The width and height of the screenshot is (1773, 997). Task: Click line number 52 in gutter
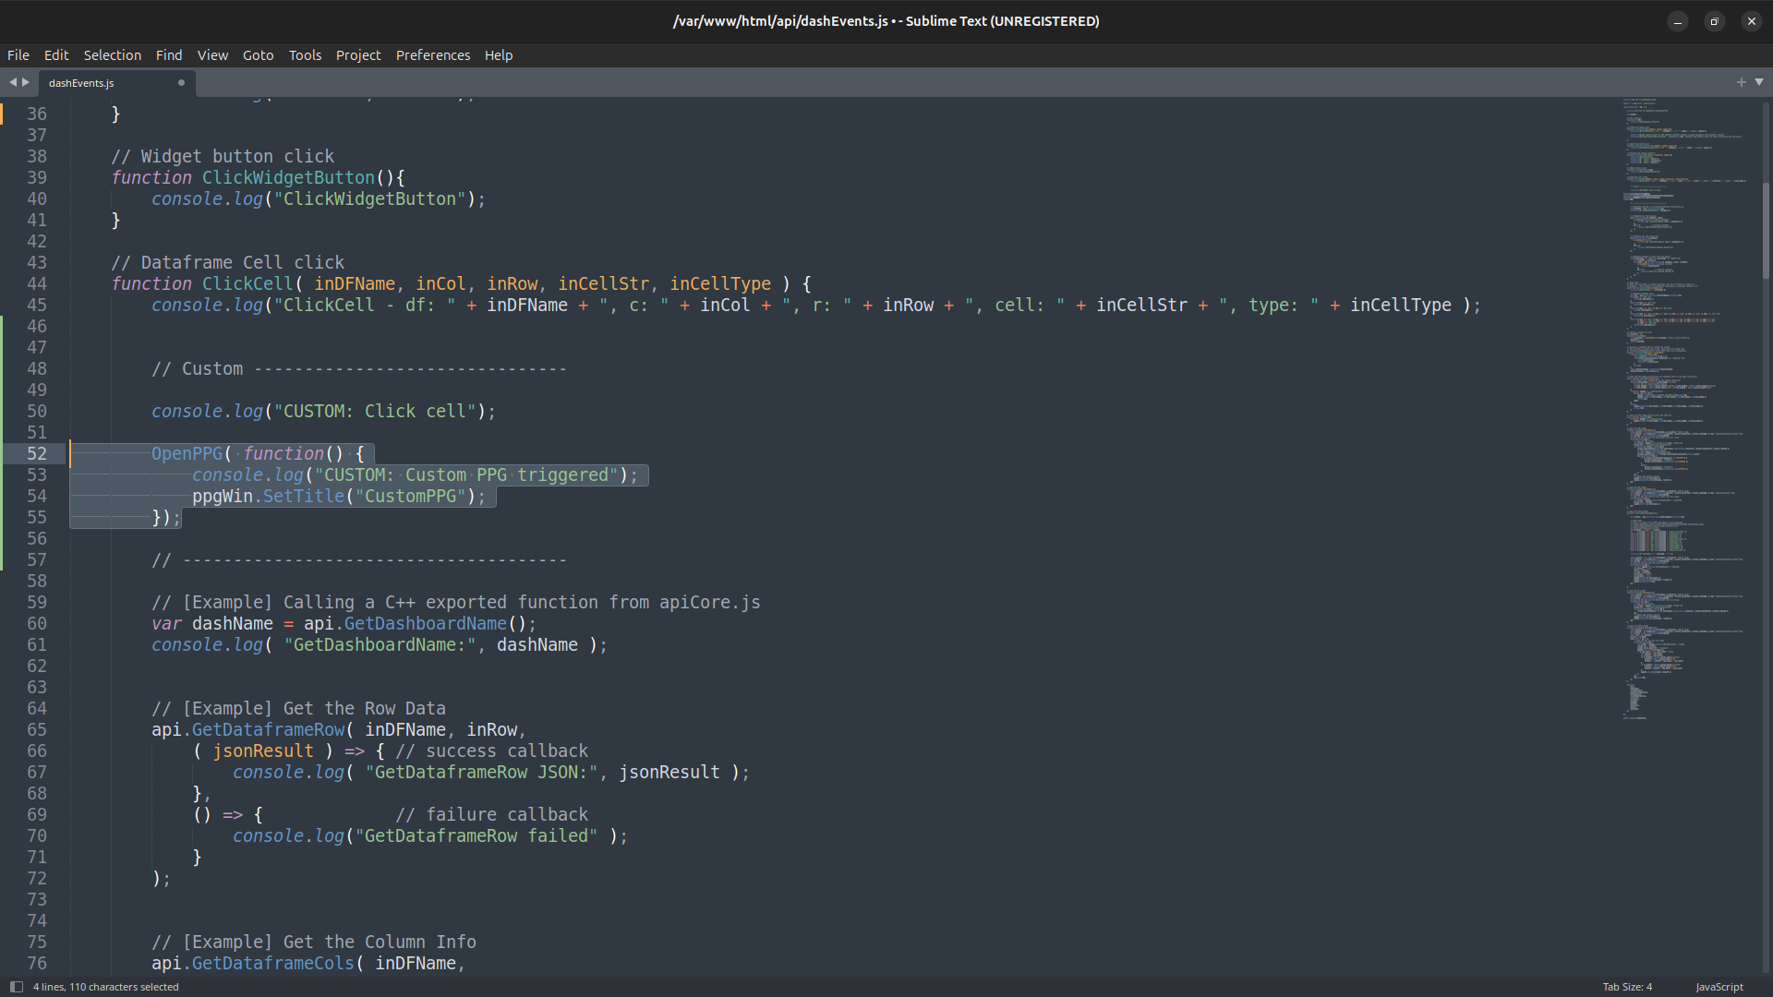[x=37, y=454]
